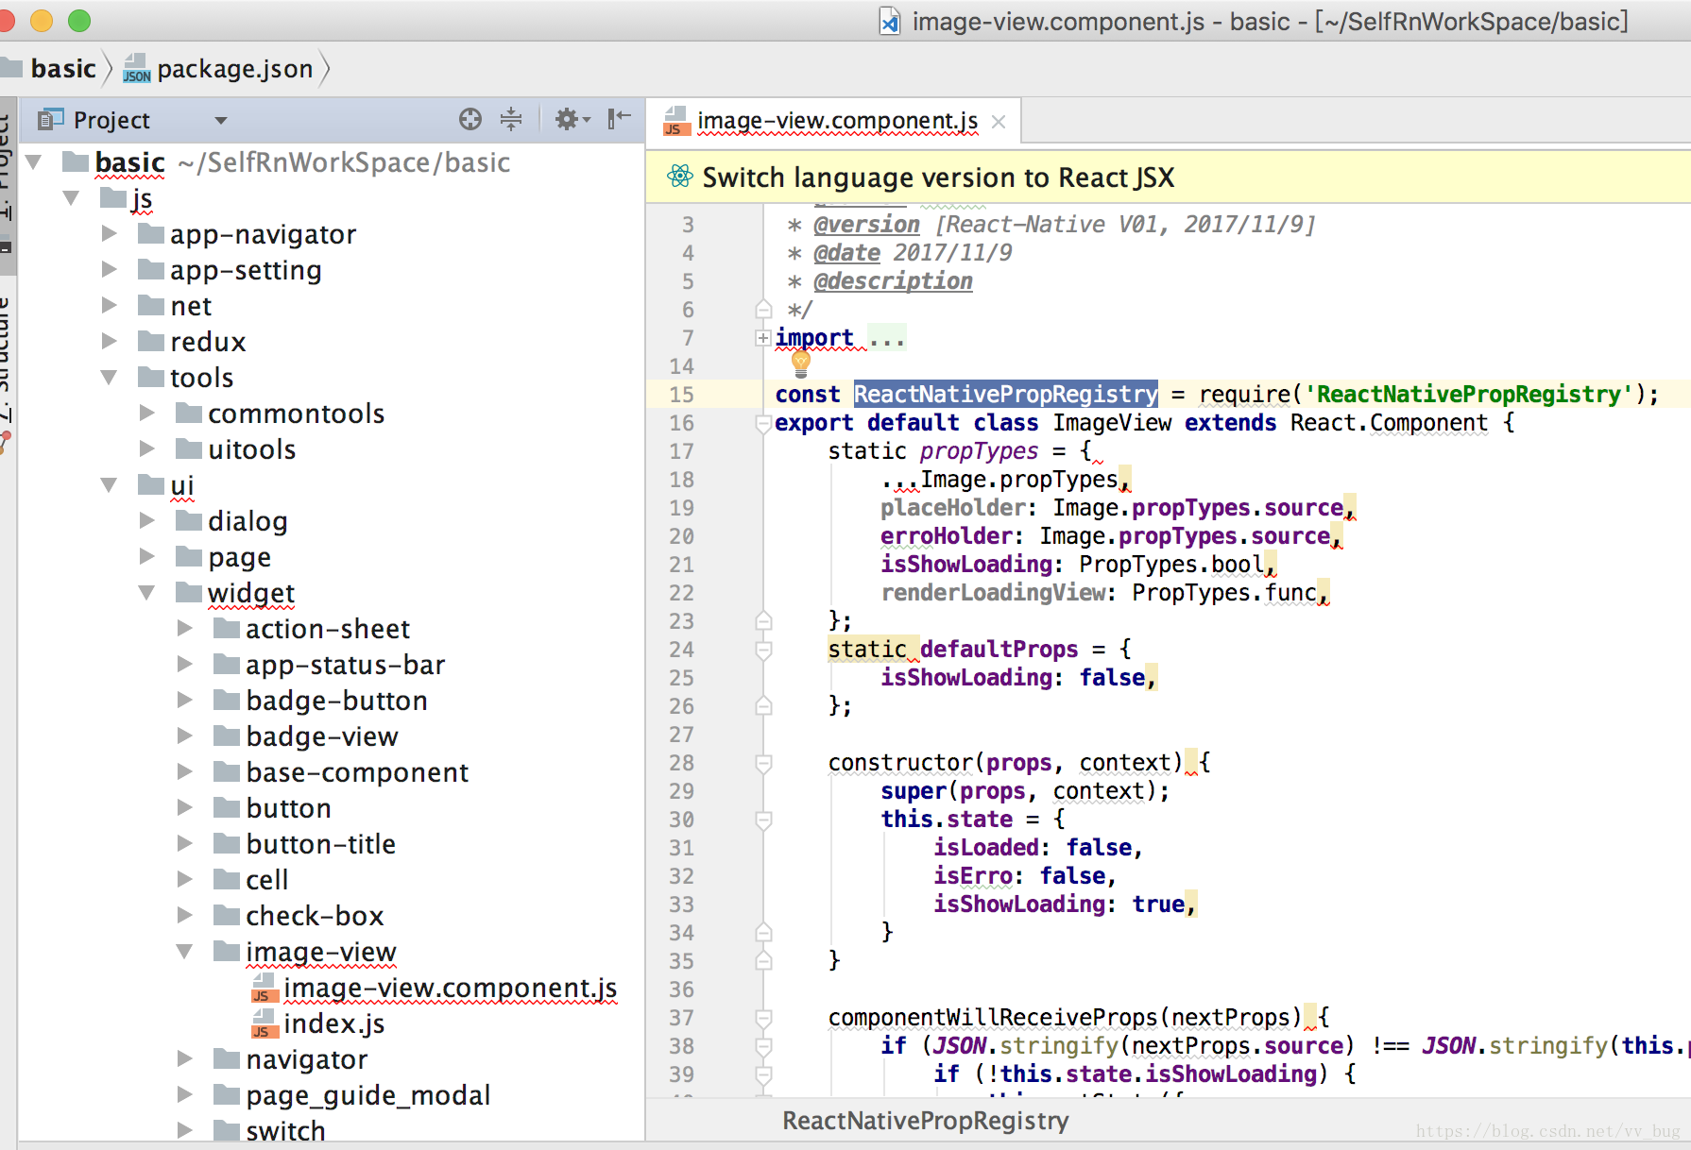The width and height of the screenshot is (1691, 1150).
Task: Select the badge-view folder
Action: click(x=322, y=736)
